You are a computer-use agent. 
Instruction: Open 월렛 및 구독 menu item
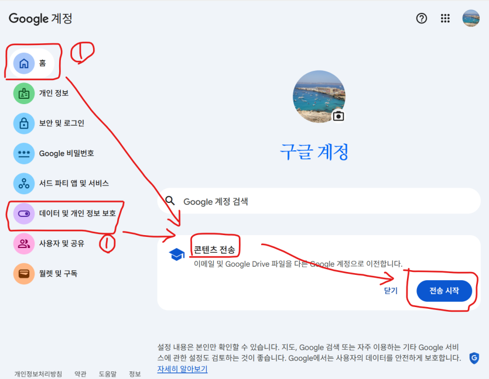click(x=46, y=273)
